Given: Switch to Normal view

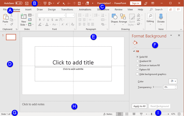Looking at the screenshot, I should tap(119, 114).
